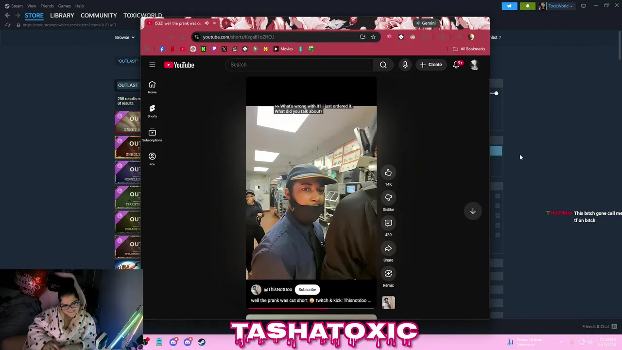Screen dimensions: 622x350
Task: Open Friends menu in Steam client
Action: click(x=47, y=6)
